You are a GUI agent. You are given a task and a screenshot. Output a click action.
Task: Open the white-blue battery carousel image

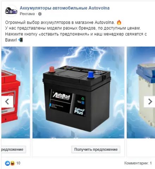(141, 92)
